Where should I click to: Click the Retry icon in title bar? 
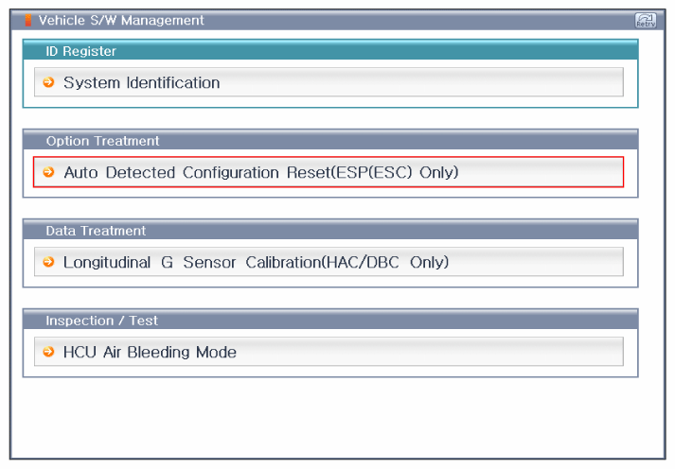point(646,20)
